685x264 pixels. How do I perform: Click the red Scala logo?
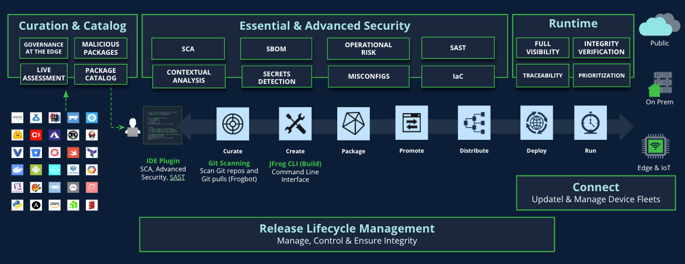point(92,205)
